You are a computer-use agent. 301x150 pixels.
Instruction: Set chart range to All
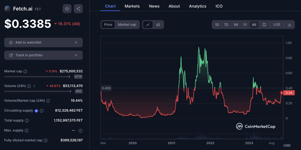click(x=254, y=25)
